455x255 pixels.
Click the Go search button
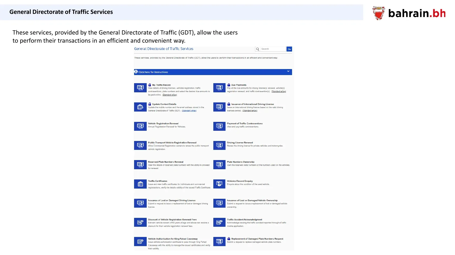pyautogui.click(x=289, y=49)
